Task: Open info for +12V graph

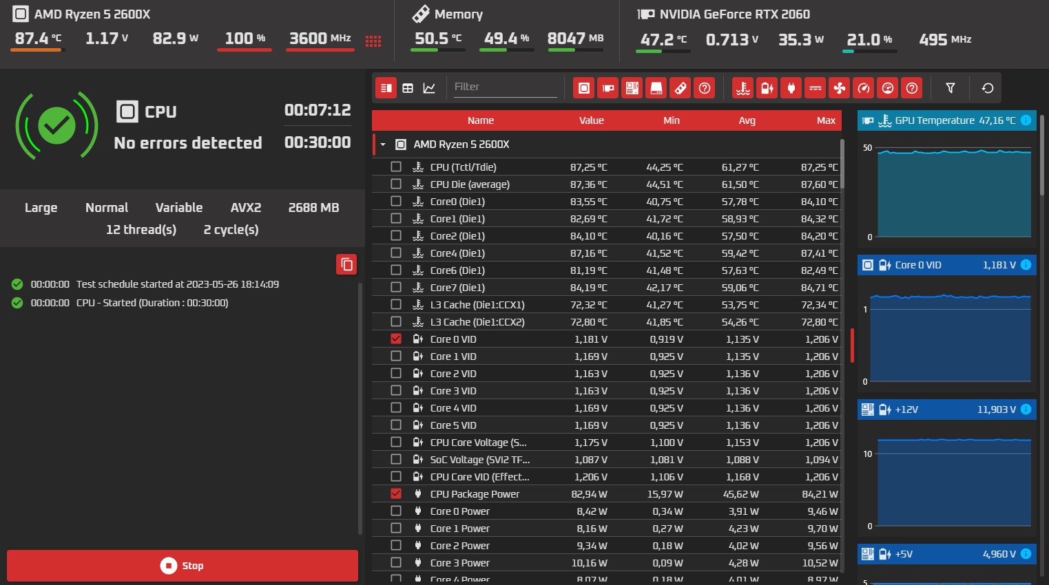Action: coord(1026,409)
